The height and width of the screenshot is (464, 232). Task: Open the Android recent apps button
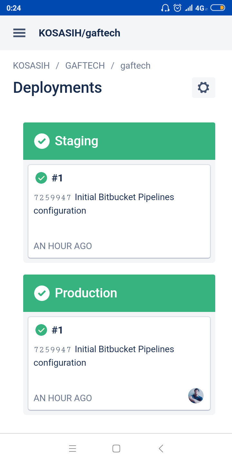72,449
